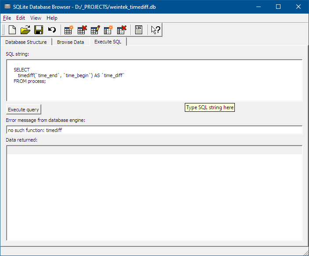The width and height of the screenshot is (309, 256).
Task: Click the 'Type SQL string here' tooltip
Action: 210,107
